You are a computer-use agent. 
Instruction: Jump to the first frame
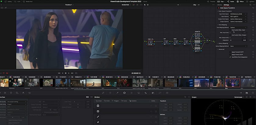point(59,73)
